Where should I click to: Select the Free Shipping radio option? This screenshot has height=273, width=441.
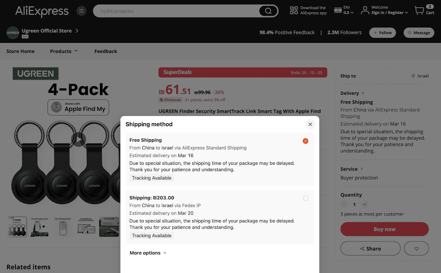(305, 141)
